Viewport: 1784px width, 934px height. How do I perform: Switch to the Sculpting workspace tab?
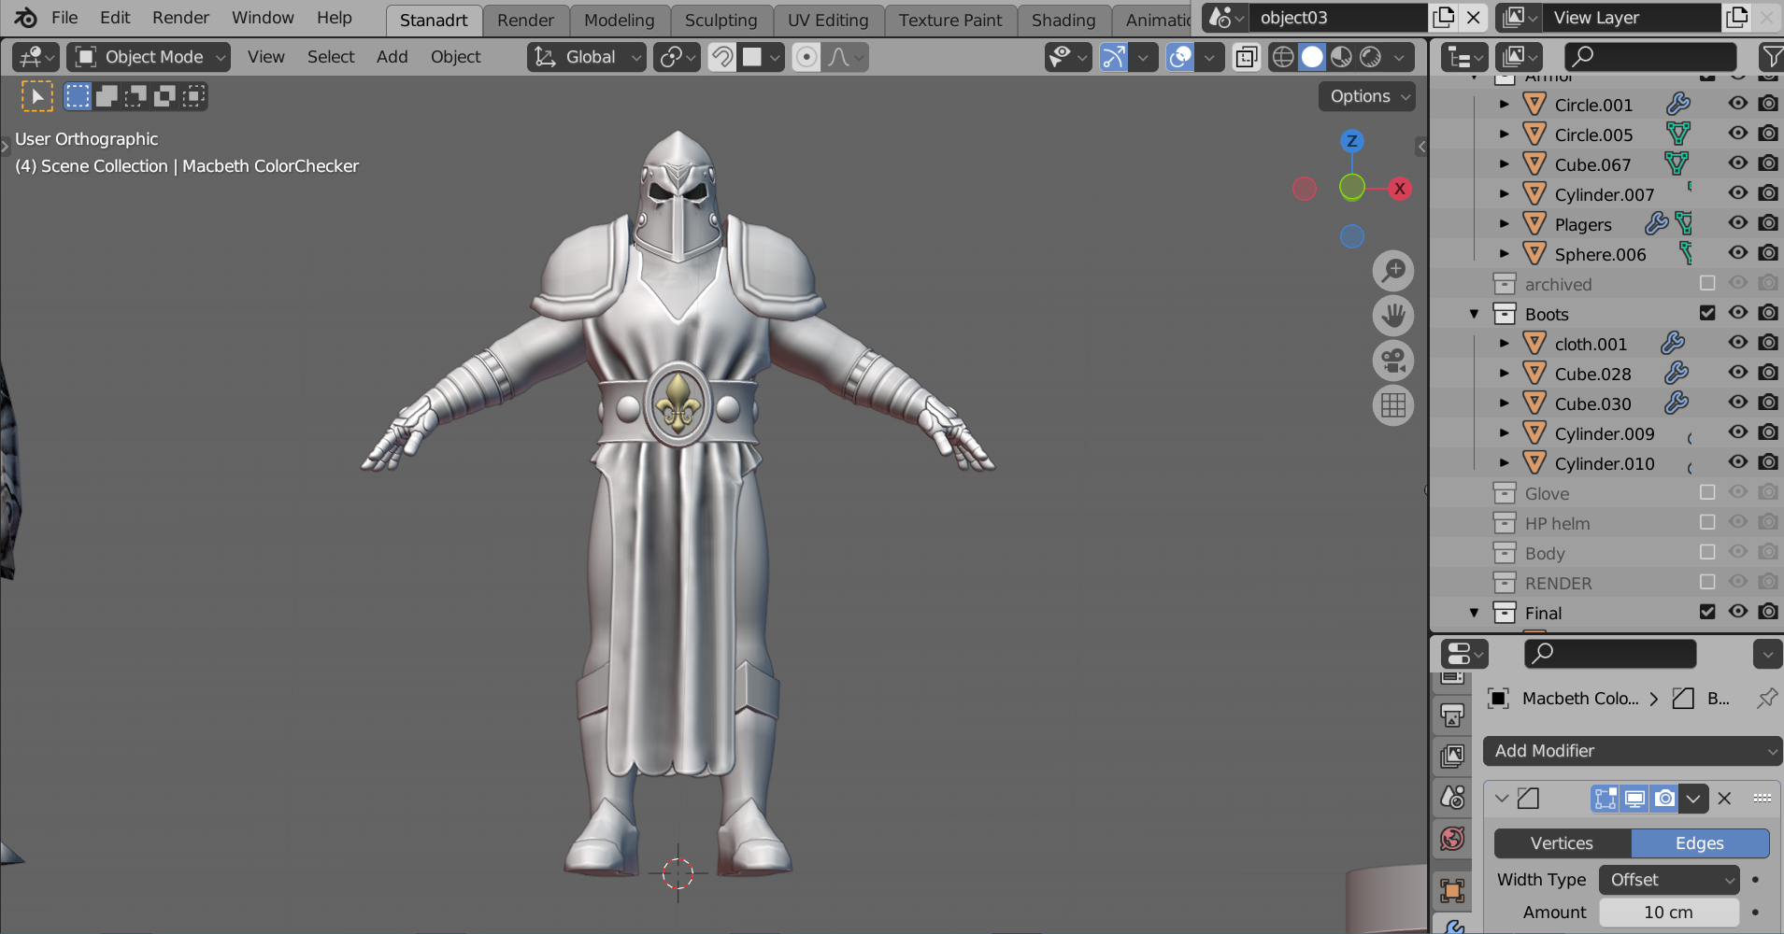click(x=721, y=20)
